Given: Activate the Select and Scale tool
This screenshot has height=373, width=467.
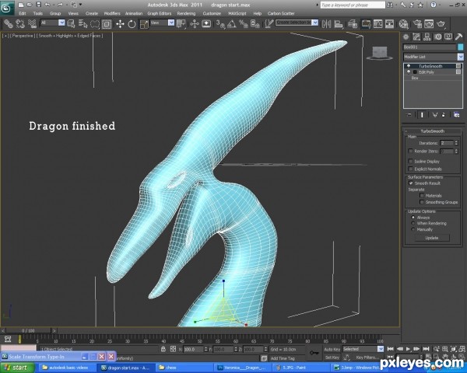Looking at the screenshot, I should coord(144,24).
